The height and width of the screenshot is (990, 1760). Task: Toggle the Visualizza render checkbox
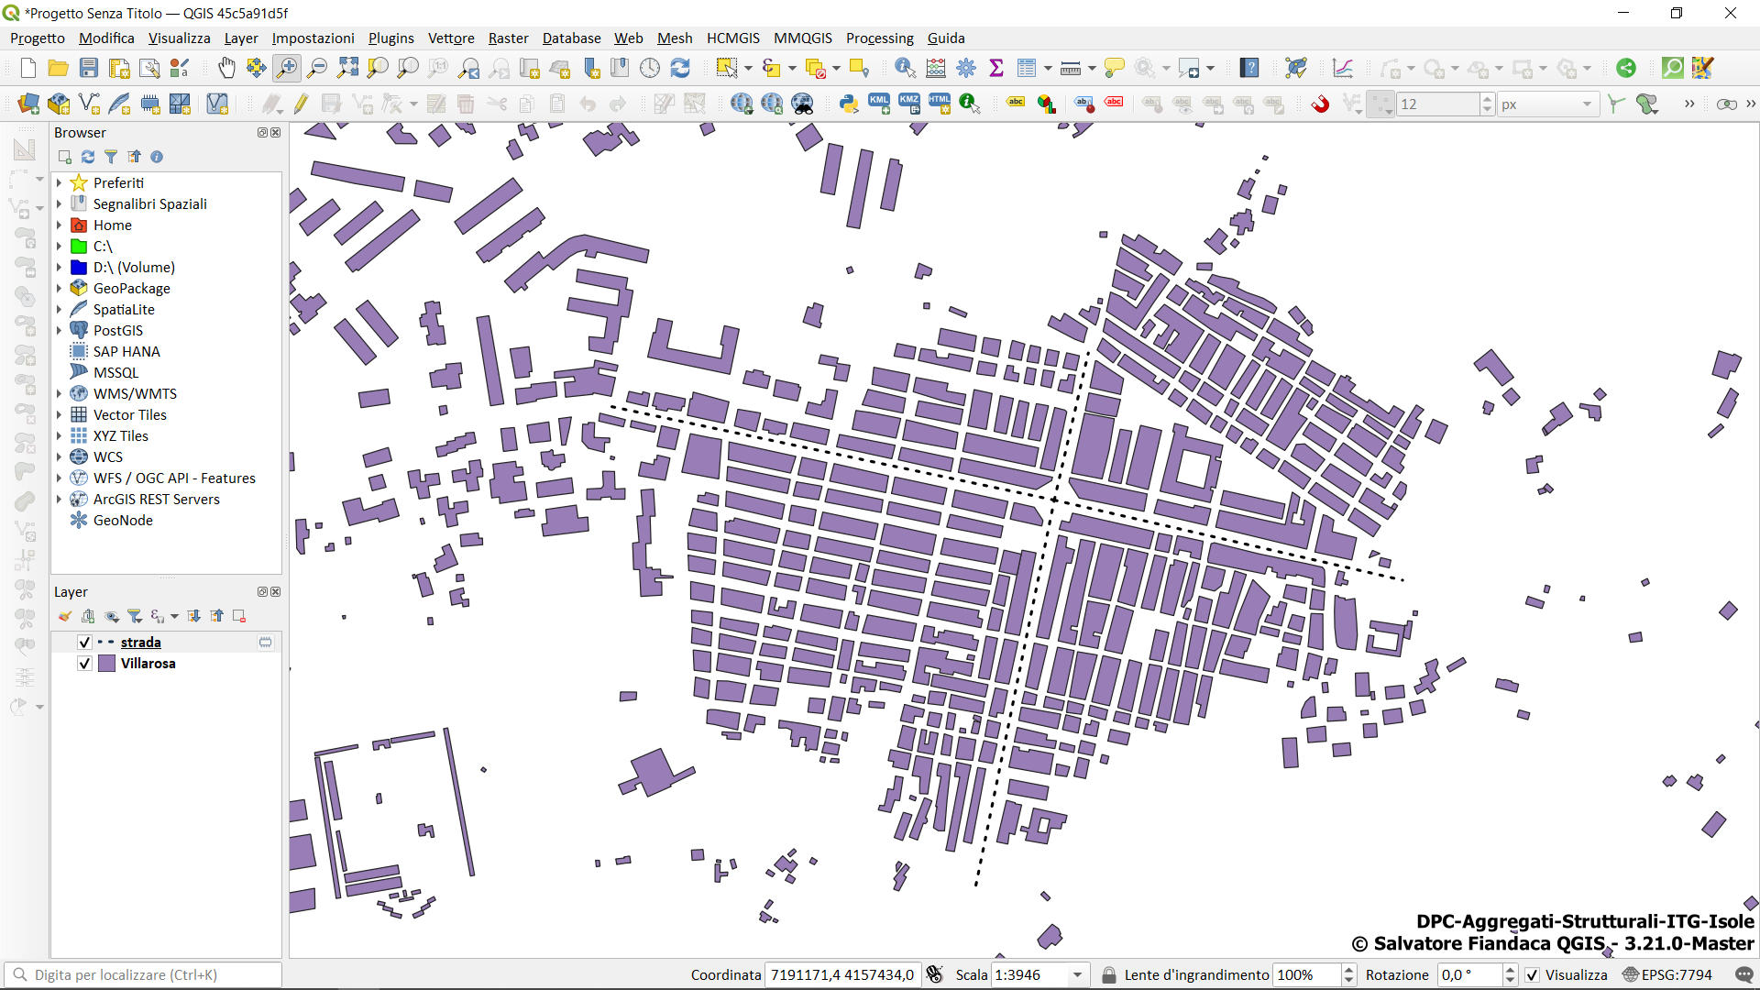(x=1533, y=975)
